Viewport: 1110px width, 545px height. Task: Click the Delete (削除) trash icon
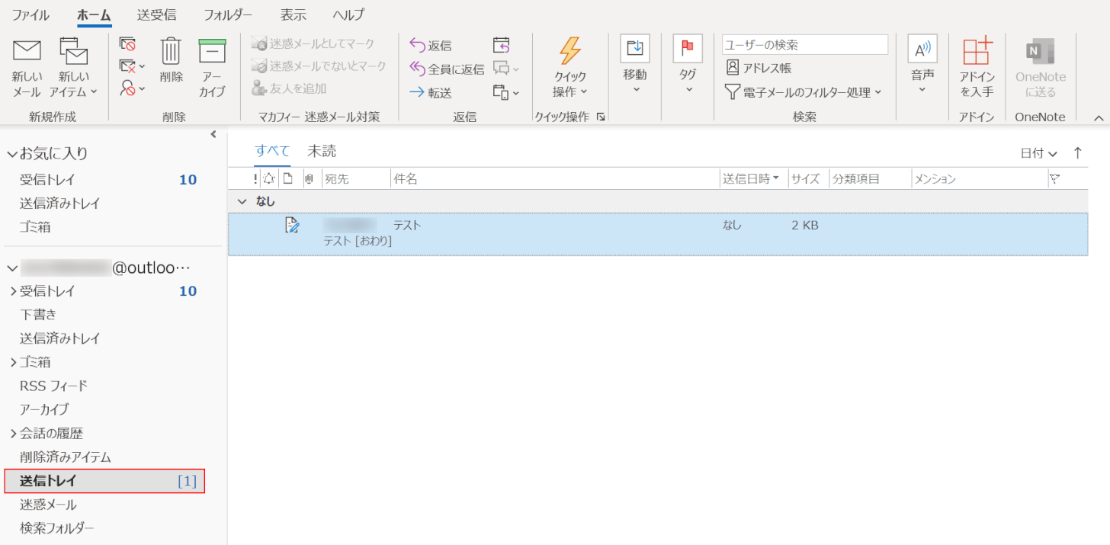pos(171,52)
